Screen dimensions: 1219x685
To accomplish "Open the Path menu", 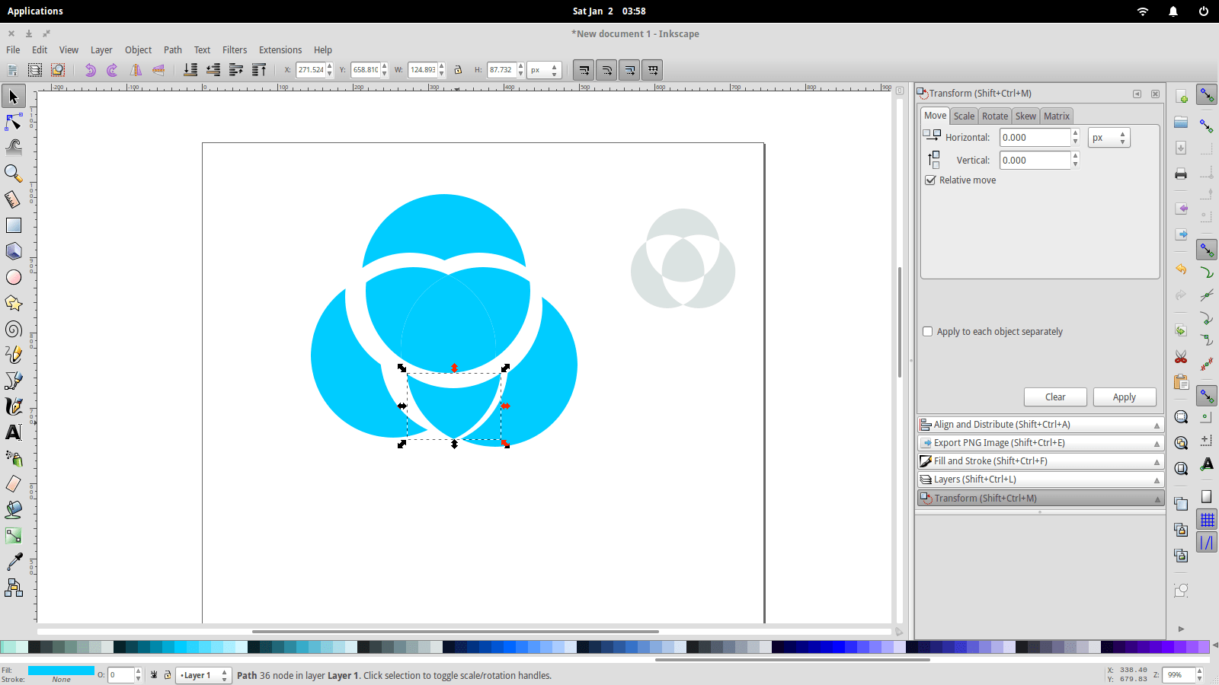I will 173,50.
